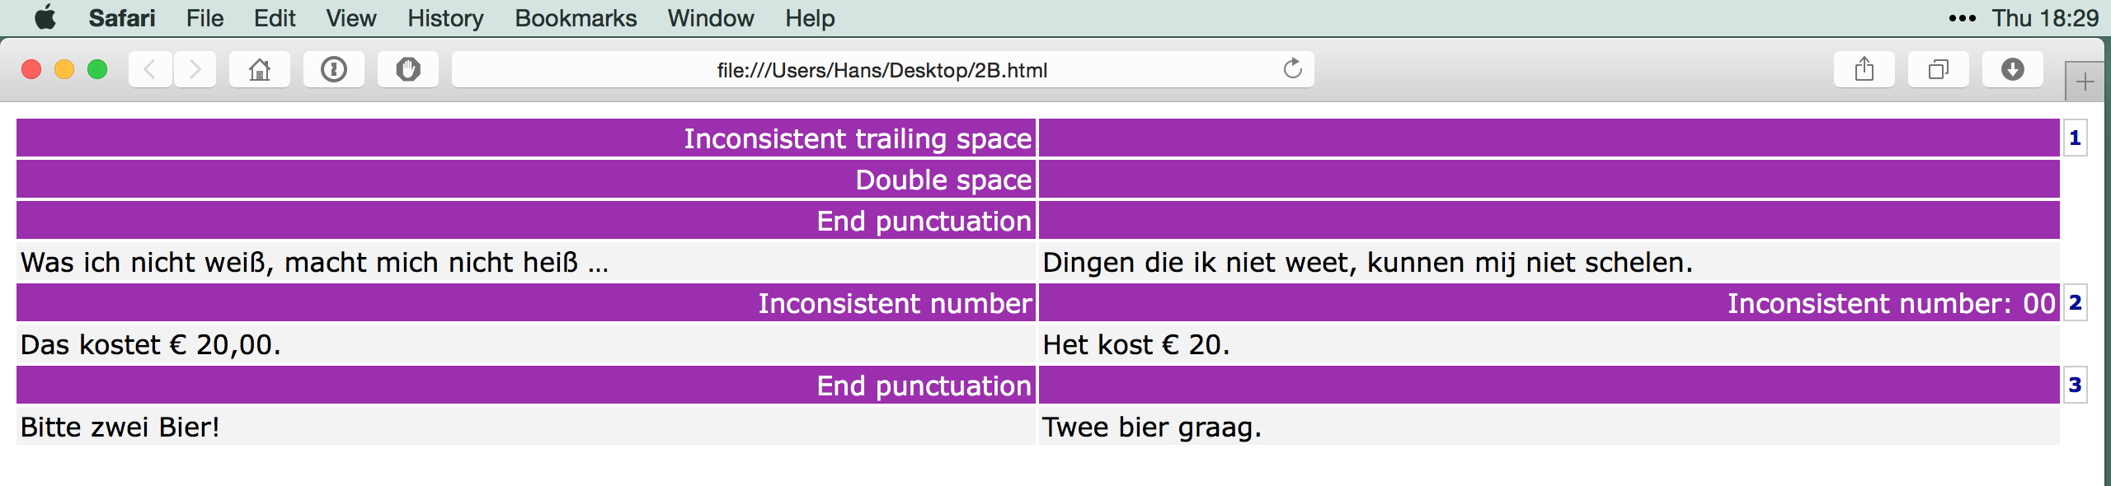The width and height of the screenshot is (2111, 486).
Task: Click the menu bar clock Thu 18:29
Action: click(2045, 18)
